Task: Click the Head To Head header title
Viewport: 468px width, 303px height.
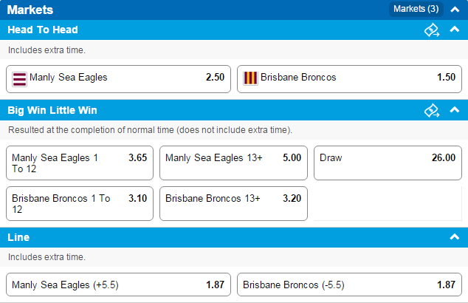Action: (x=43, y=30)
